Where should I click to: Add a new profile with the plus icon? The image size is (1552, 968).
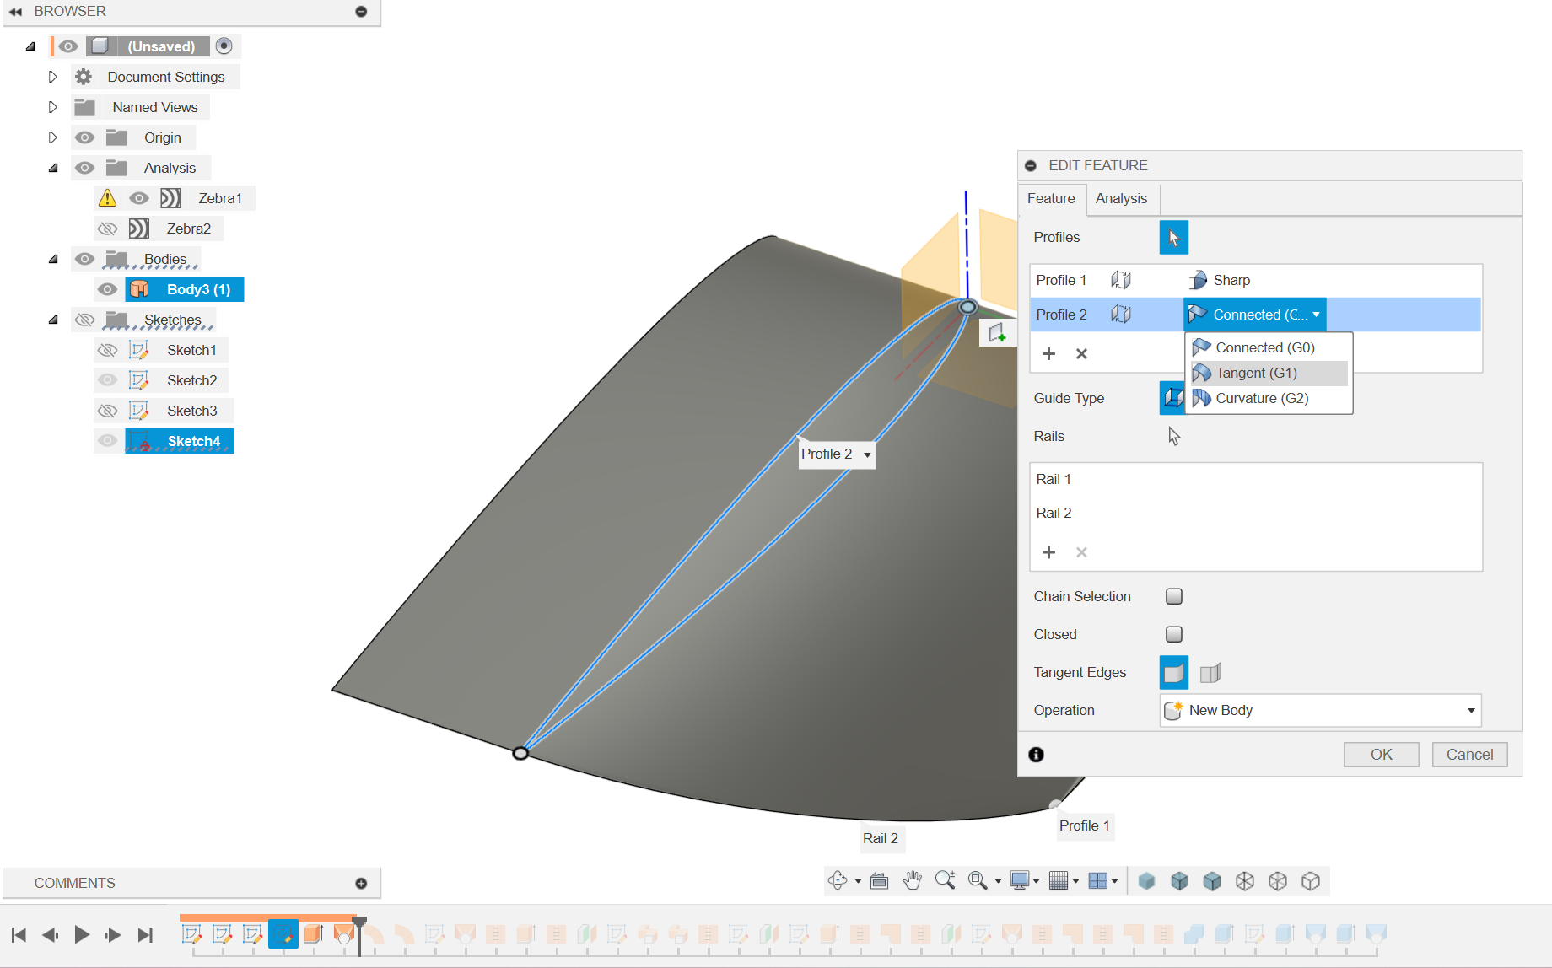click(1048, 353)
